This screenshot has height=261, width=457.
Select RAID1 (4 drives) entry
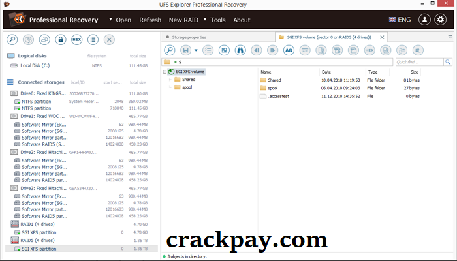coord(37,224)
